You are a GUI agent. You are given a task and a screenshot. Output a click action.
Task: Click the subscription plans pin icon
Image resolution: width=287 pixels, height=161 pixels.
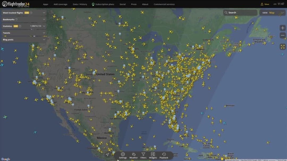pyautogui.click(x=93, y=4)
